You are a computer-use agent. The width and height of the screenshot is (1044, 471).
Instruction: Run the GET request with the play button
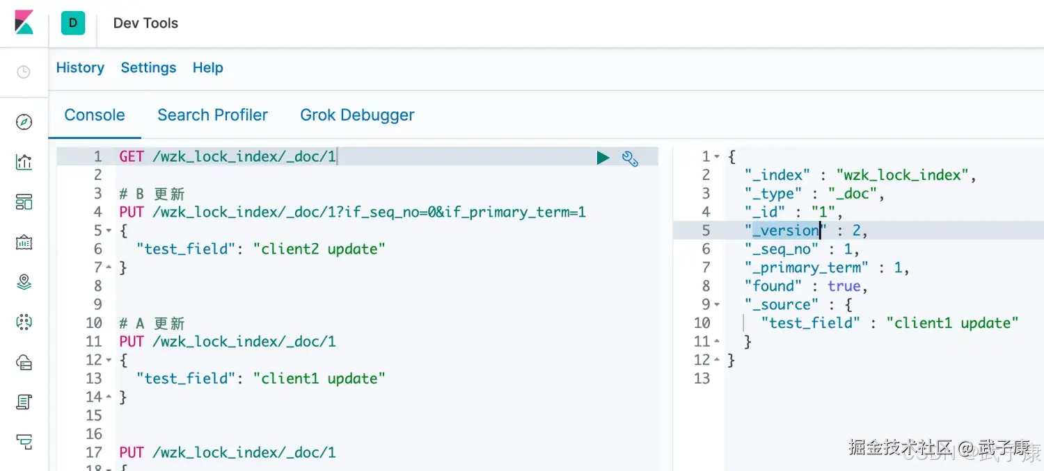pos(603,158)
